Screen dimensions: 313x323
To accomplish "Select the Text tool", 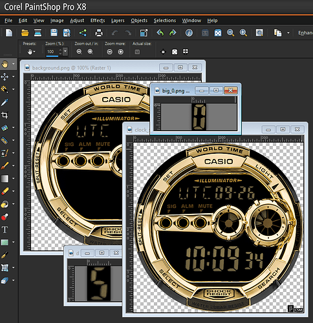I will pyautogui.click(x=5, y=229).
